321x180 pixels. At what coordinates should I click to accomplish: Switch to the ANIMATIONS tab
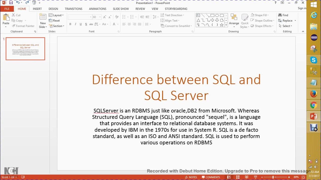pyautogui.click(x=98, y=9)
